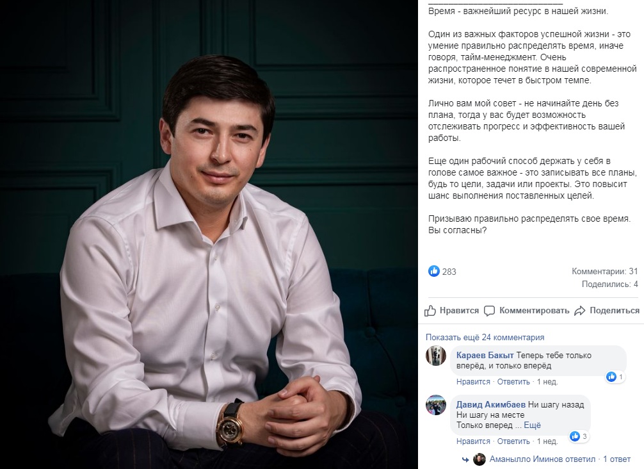Expand the 1 ответ reply thread
644x469 pixels.
click(x=617, y=459)
